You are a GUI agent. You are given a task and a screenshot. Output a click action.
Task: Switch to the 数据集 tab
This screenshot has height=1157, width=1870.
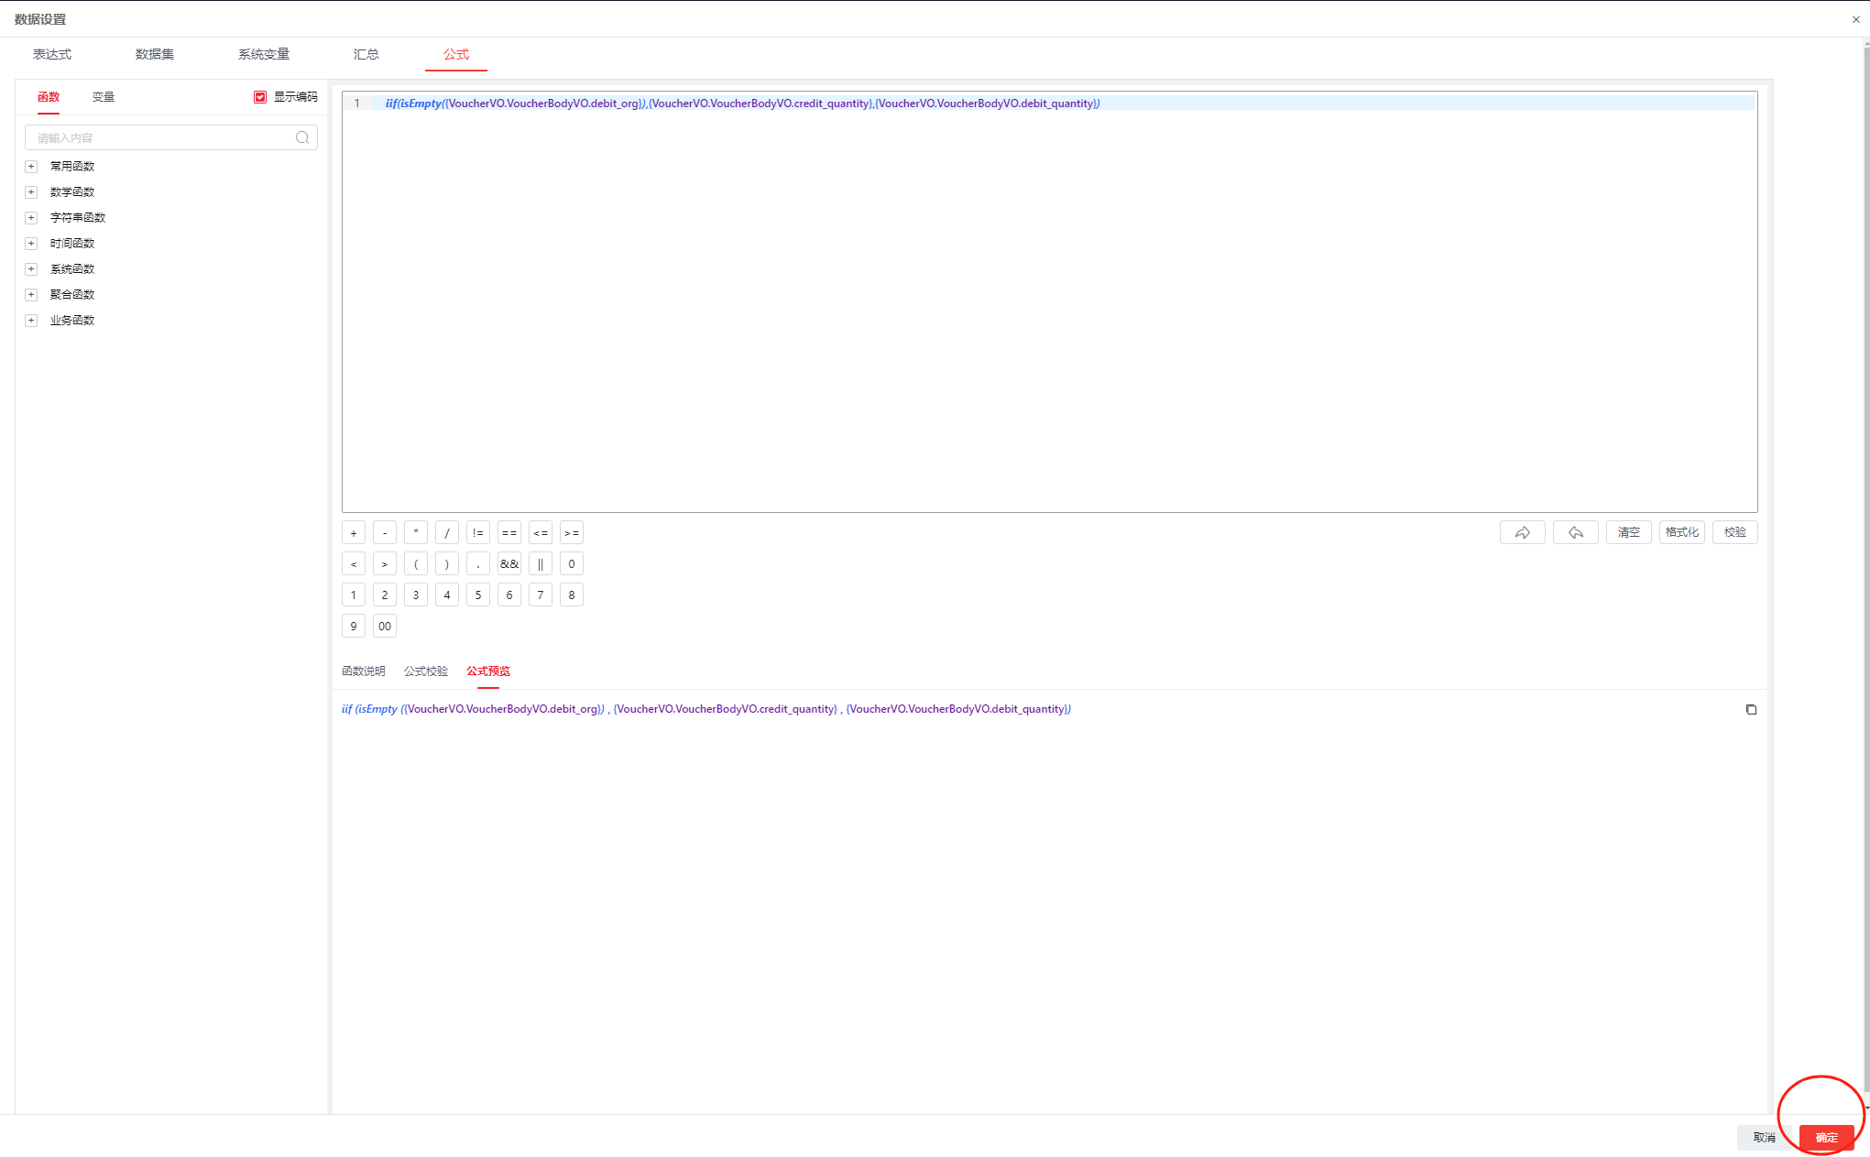[155, 54]
